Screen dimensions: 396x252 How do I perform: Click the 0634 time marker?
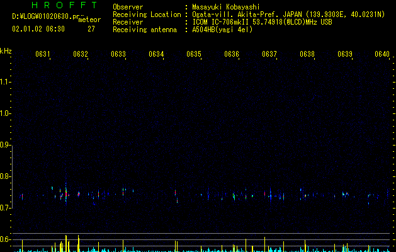coord(156,54)
